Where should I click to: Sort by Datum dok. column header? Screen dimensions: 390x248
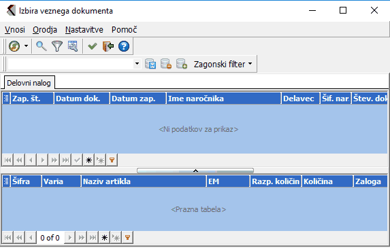82,99
